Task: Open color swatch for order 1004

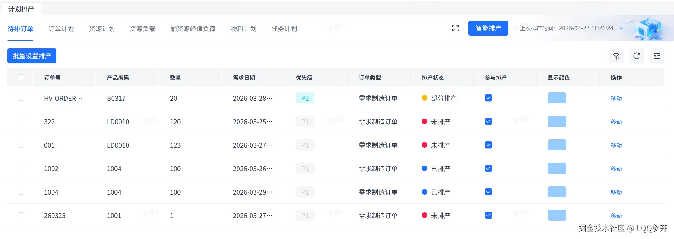Action: click(x=557, y=192)
